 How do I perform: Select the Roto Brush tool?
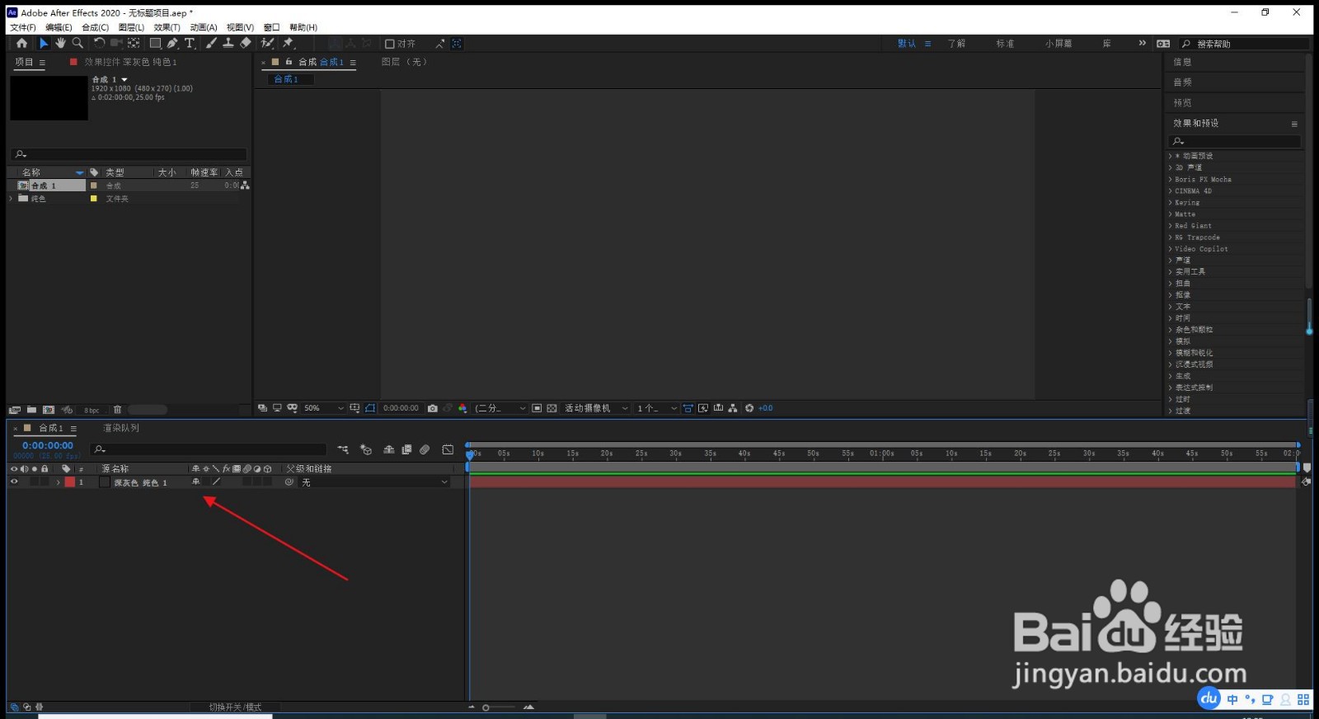pyautogui.click(x=267, y=44)
